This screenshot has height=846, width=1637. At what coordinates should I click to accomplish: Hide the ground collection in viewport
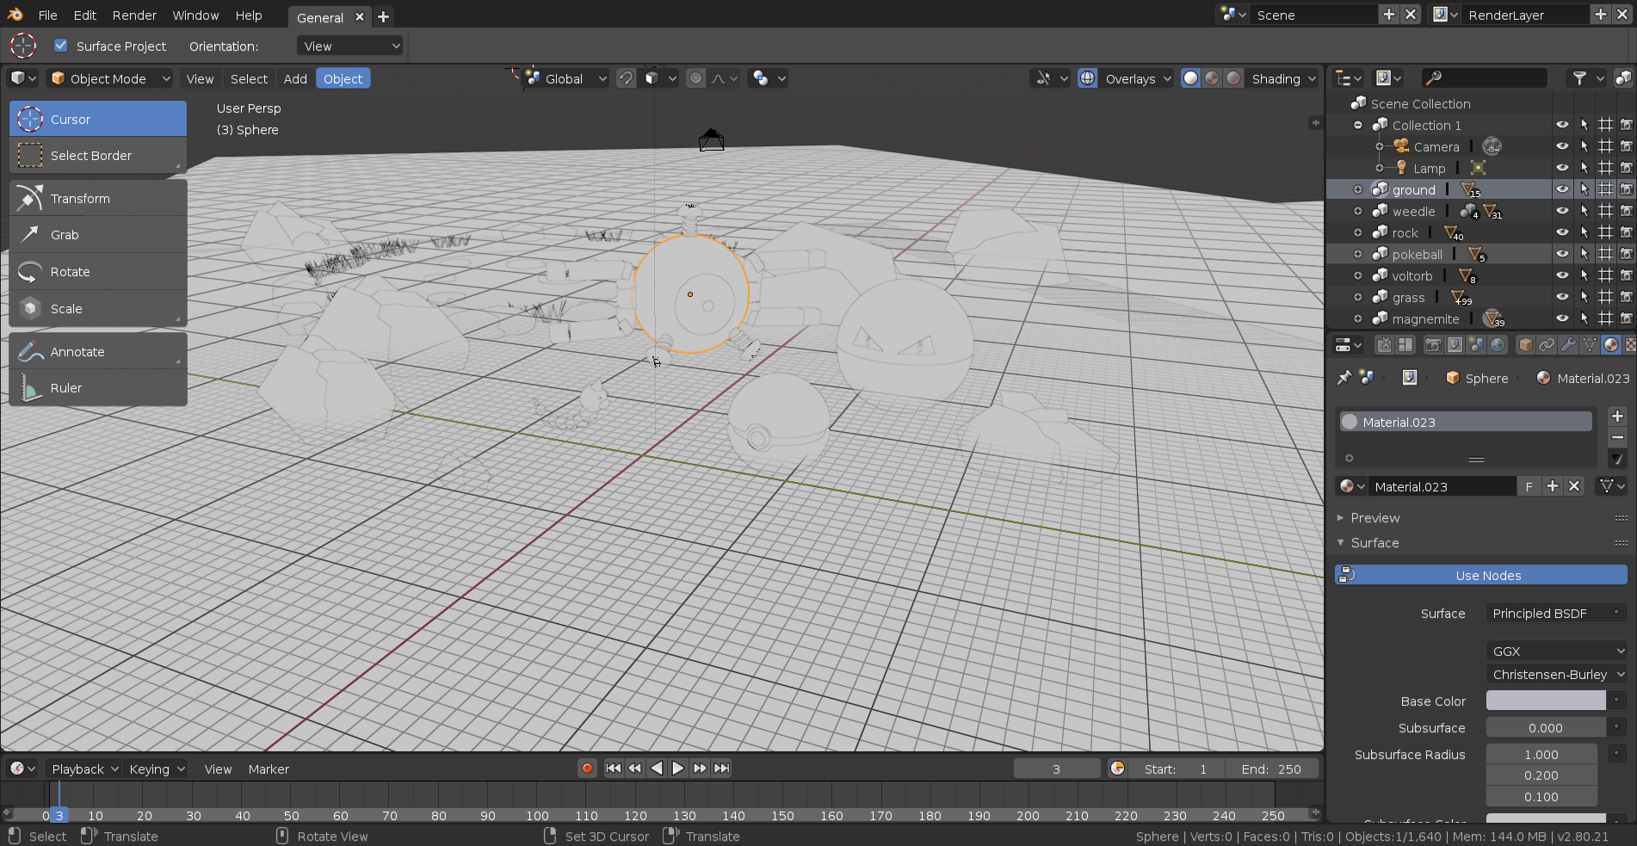pos(1562,189)
